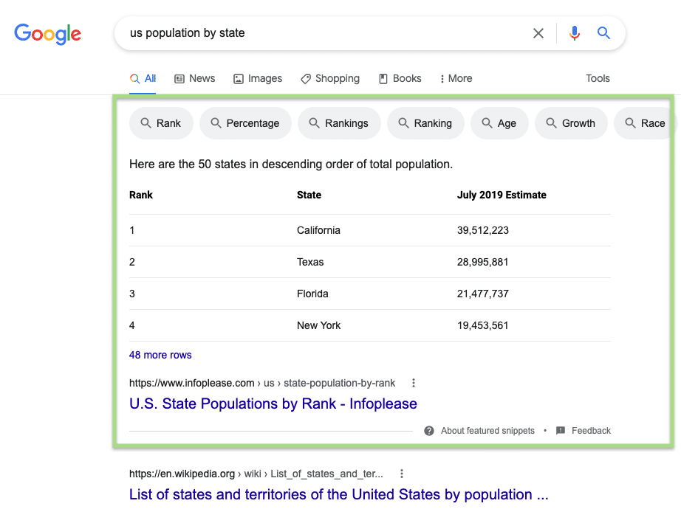Viewport: 681px width, 509px height.
Task: Click the en.wikipedia.org breadcrumb URL
Action: pos(256,474)
